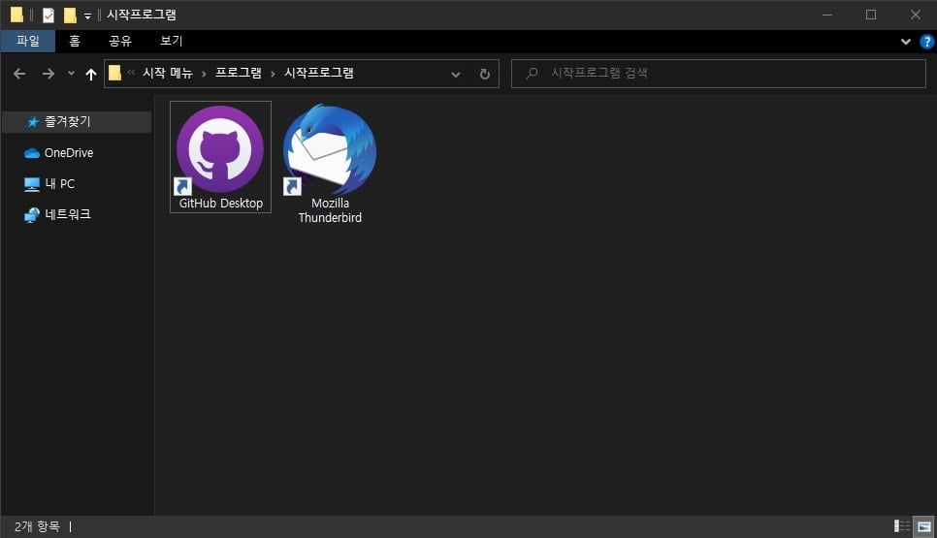Go up one folder level
Viewport: 937px width, 538px height.
(91, 74)
